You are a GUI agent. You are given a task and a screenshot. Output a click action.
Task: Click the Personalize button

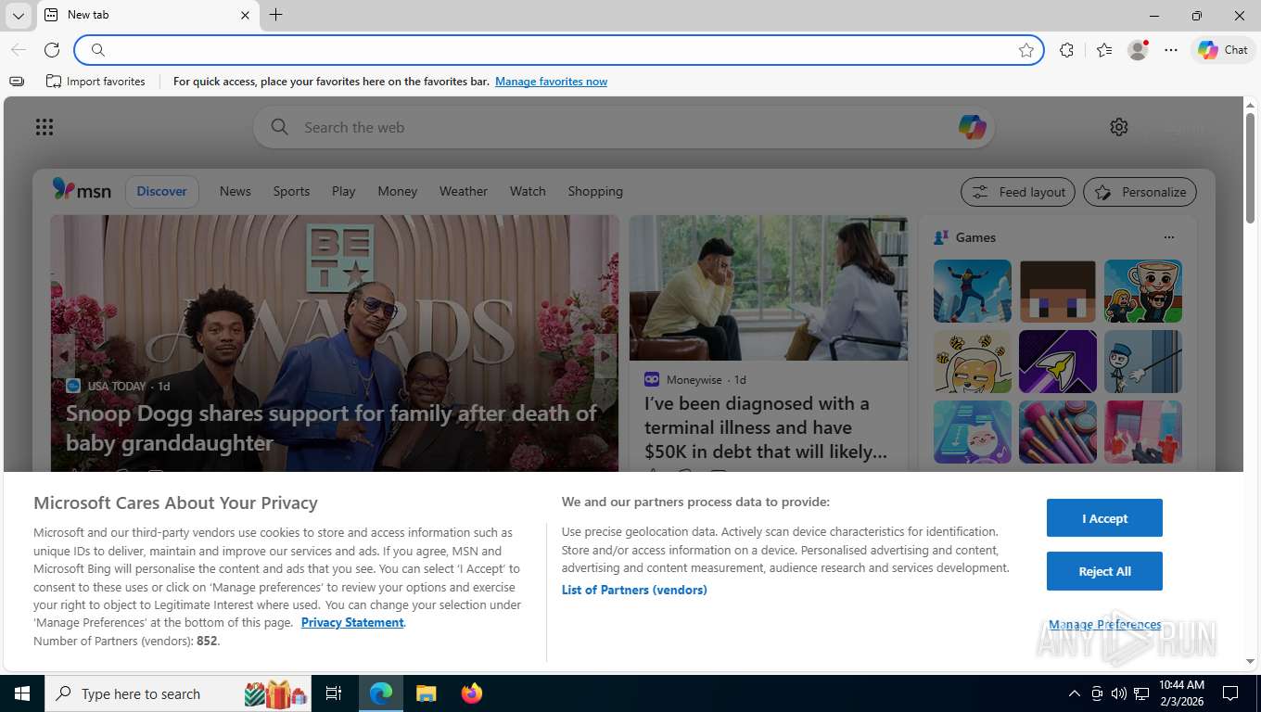(1140, 192)
